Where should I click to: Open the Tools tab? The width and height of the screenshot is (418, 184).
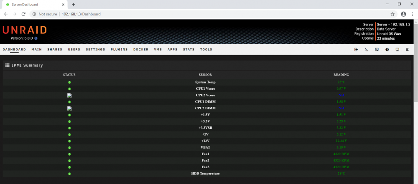coord(206,50)
